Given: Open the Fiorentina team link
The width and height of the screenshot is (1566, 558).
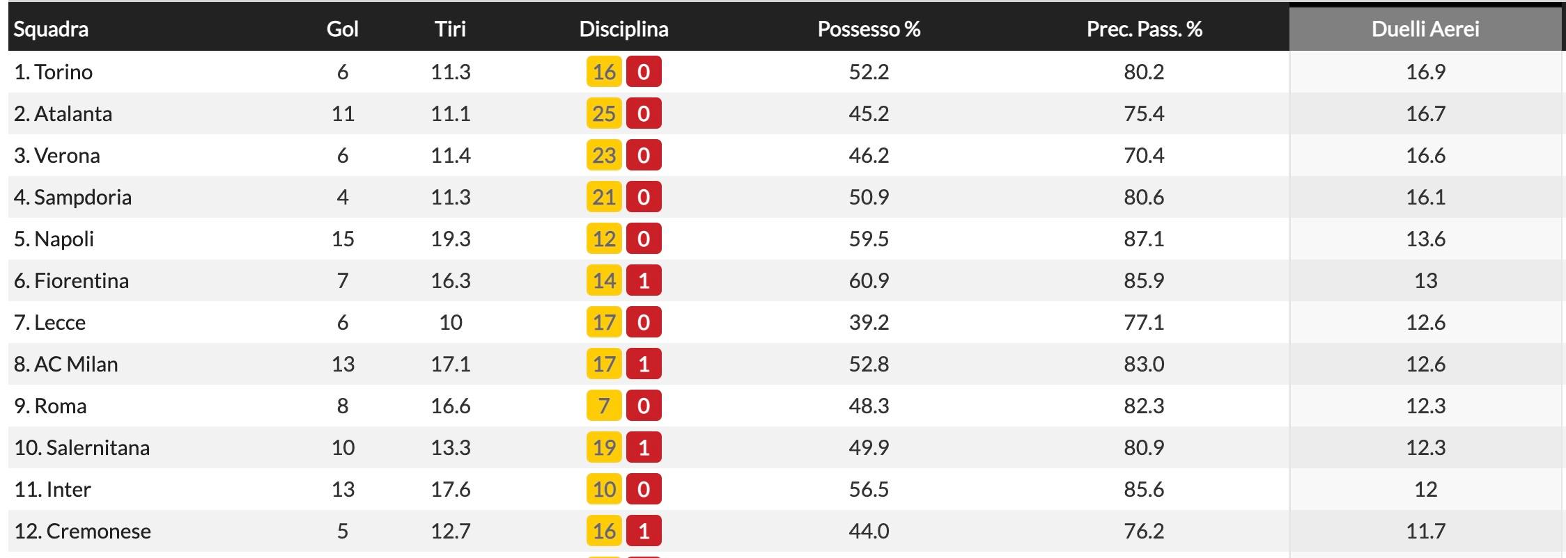Looking at the screenshot, I should point(81,281).
